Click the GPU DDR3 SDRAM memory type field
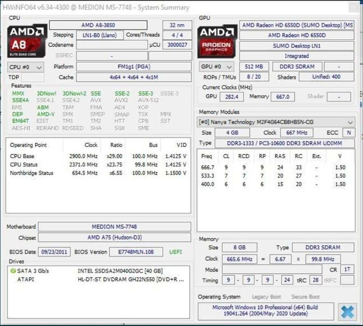Viewport: 363px width, 326px height. 297,67
